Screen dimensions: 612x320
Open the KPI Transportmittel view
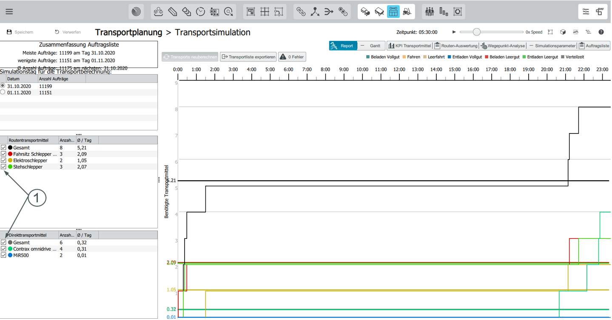pos(409,46)
